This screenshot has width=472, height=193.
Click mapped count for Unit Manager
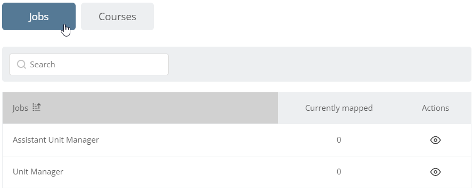[x=339, y=172]
